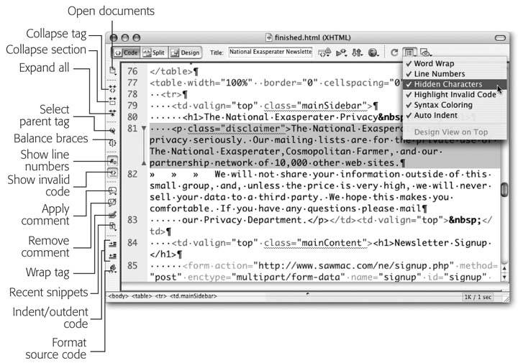Uncheck Line Numbers in View Options
Screen dimensions: 518x363
coord(455,74)
